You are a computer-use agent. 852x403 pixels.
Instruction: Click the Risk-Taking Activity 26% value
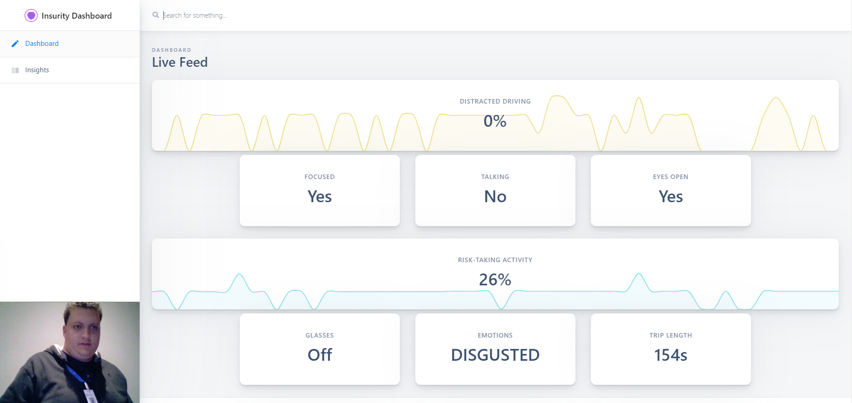click(495, 280)
